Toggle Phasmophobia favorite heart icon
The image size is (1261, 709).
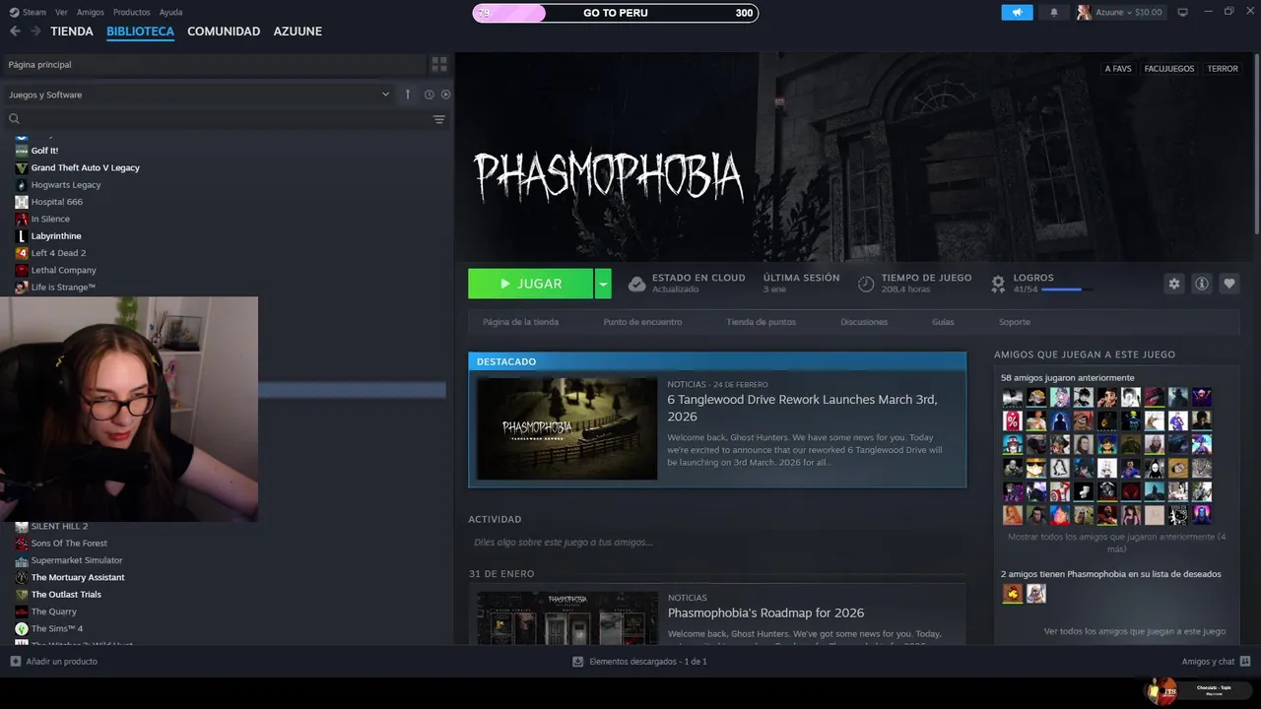(x=1229, y=284)
